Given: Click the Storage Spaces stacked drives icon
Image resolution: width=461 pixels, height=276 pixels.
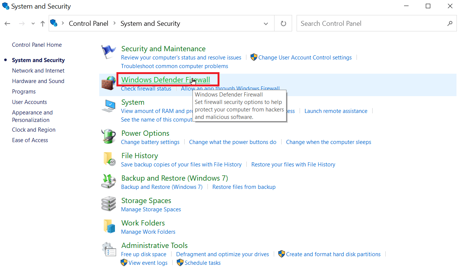Looking at the screenshot, I should point(109,204).
